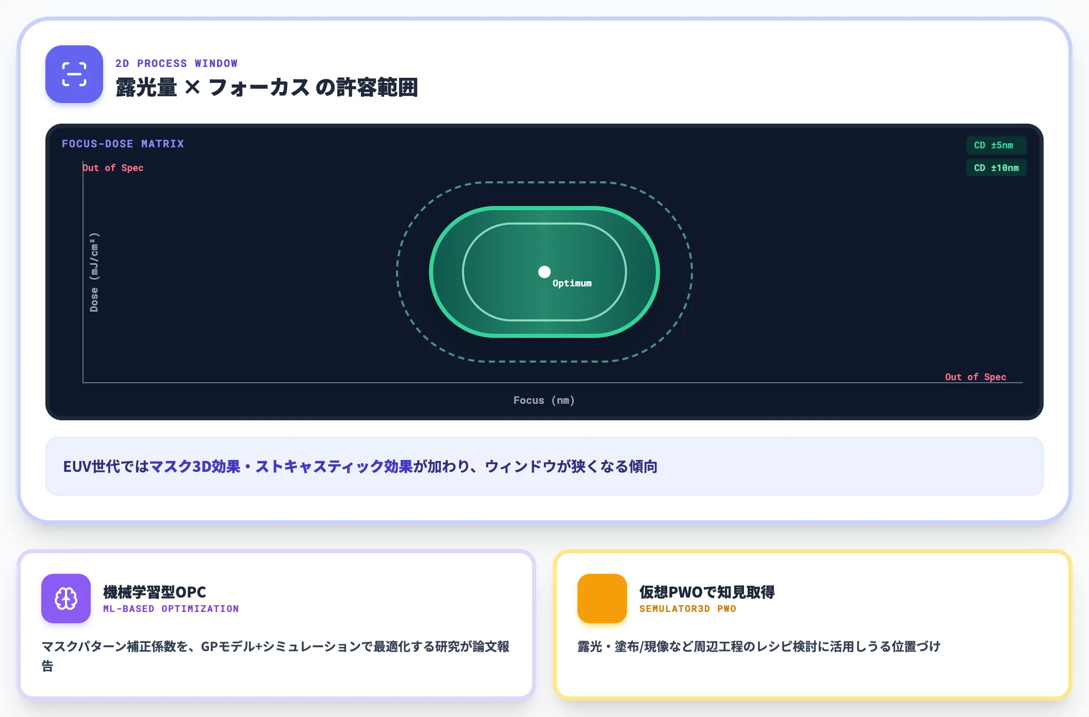Select the CD ±10nm legend badge
The width and height of the screenshot is (1089, 717).
click(996, 168)
